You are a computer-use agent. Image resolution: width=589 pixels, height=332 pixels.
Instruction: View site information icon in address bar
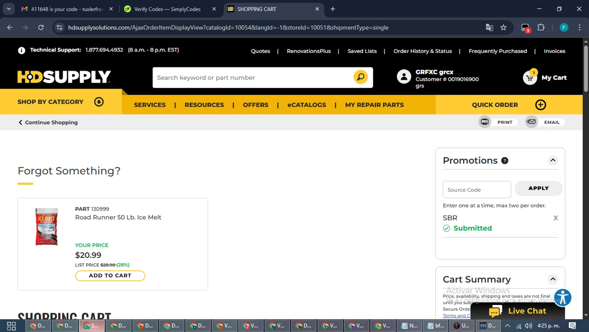coord(59,27)
